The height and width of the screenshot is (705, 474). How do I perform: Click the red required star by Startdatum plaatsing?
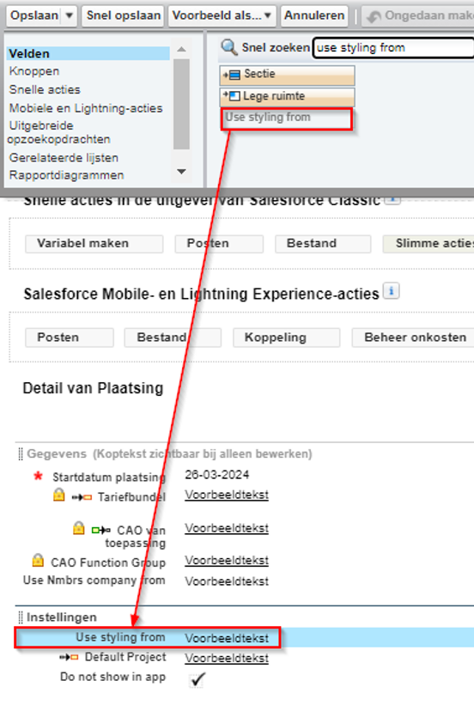[x=39, y=476]
